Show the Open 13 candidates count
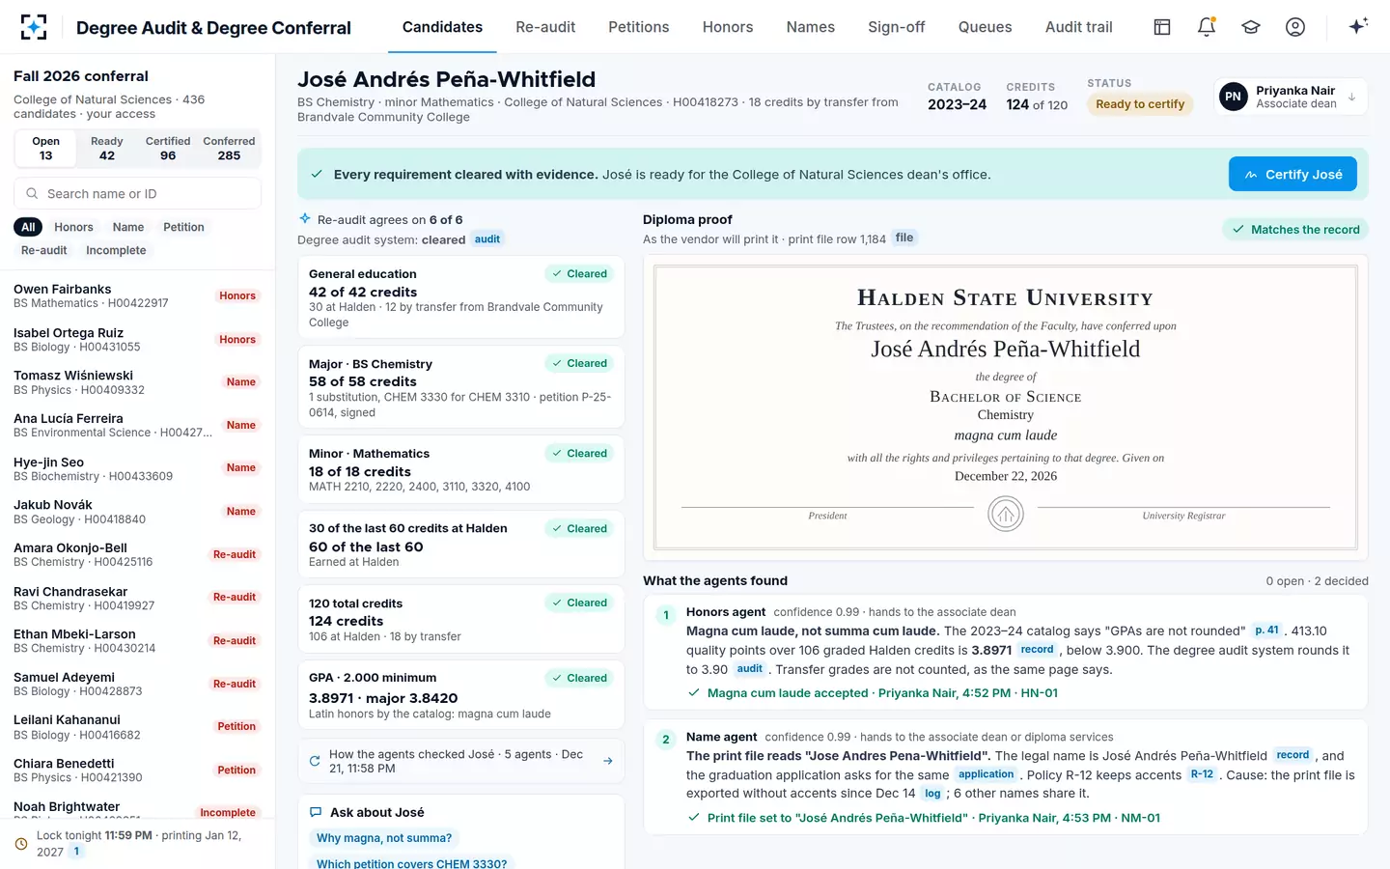The width and height of the screenshot is (1390, 869). click(x=45, y=149)
